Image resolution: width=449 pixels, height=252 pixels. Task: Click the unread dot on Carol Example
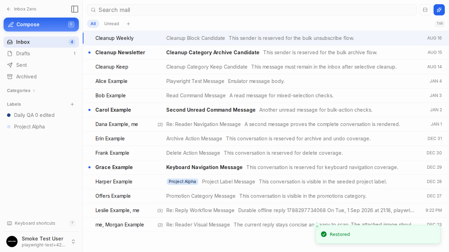click(x=89, y=110)
